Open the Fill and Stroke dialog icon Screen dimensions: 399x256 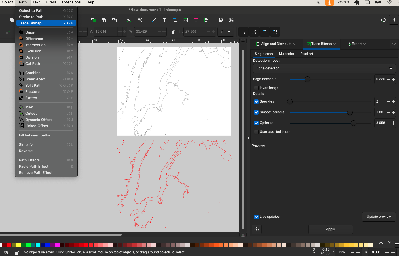tap(154, 20)
